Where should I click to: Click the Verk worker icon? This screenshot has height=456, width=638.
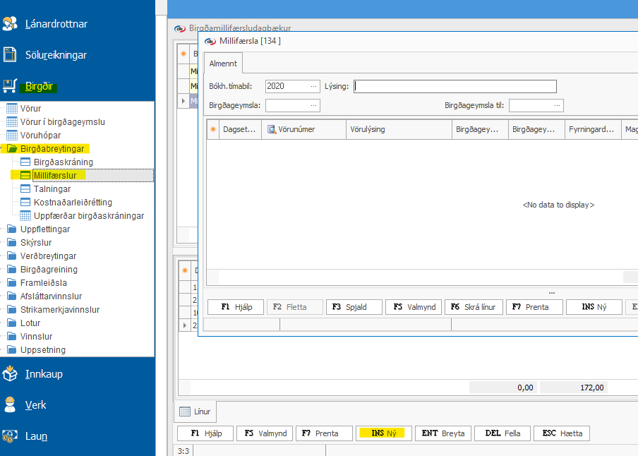pyautogui.click(x=10, y=404)
